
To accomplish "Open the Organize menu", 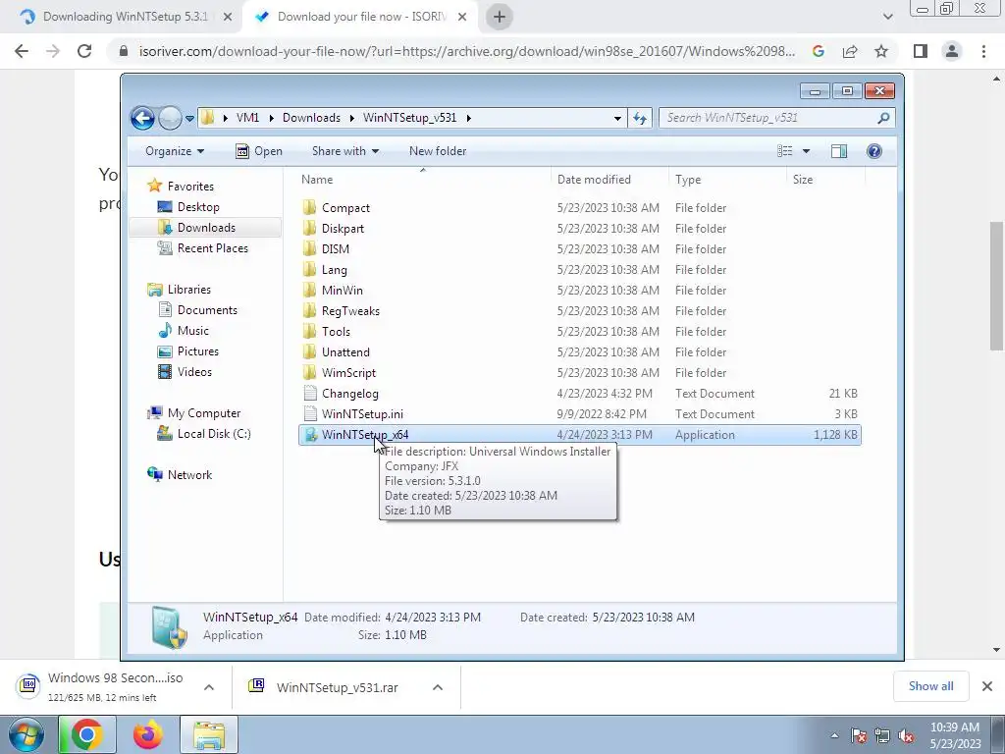I will coord(175,151).
